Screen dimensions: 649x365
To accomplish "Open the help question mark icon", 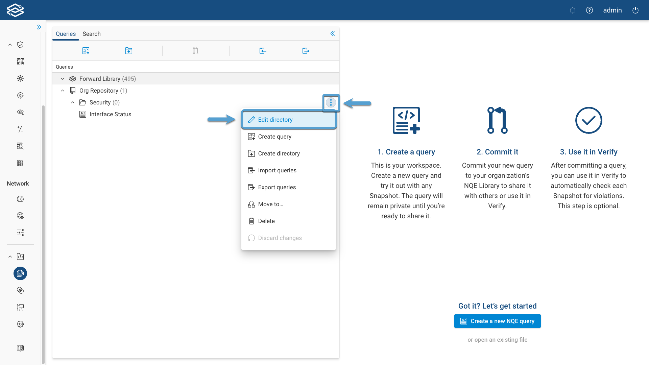I will click(x=589, y=10).
